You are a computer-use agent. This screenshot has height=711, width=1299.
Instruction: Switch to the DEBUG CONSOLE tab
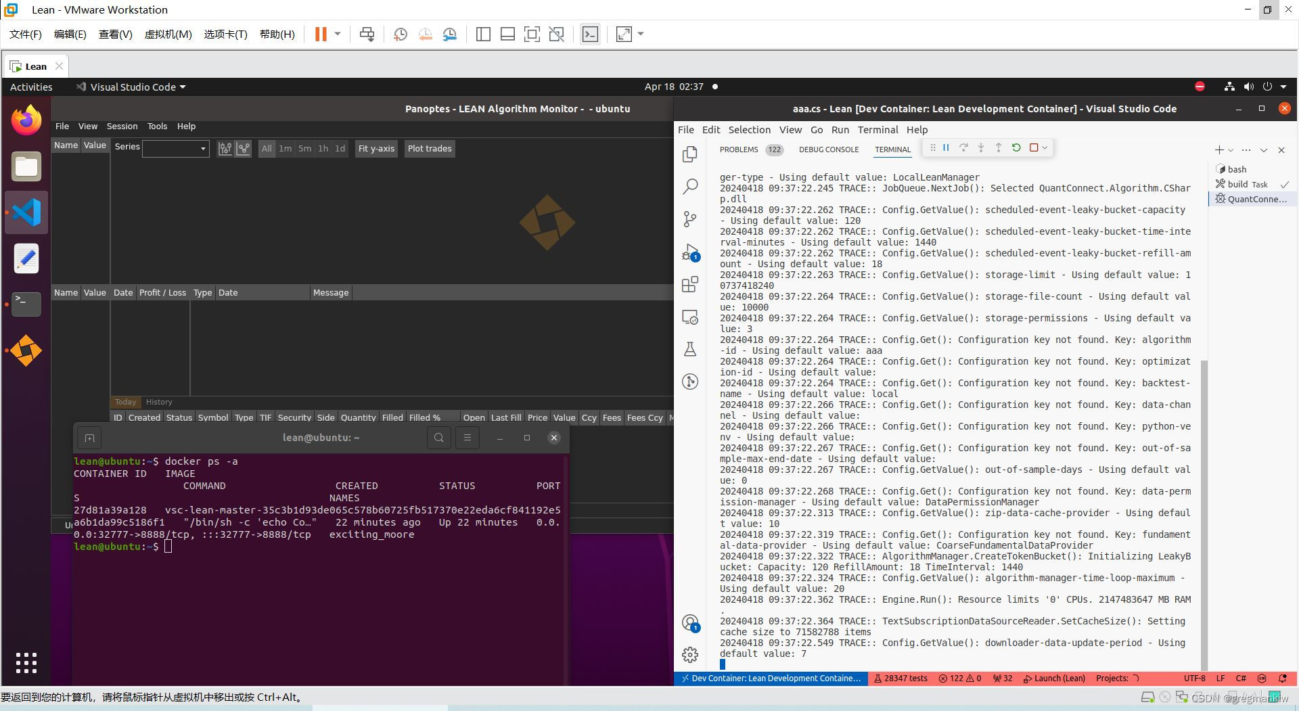pos(829,149)
